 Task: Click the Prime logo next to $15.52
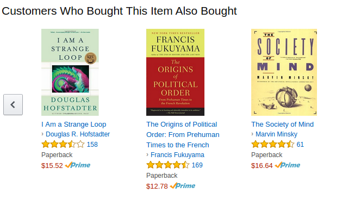click(78, 165)
